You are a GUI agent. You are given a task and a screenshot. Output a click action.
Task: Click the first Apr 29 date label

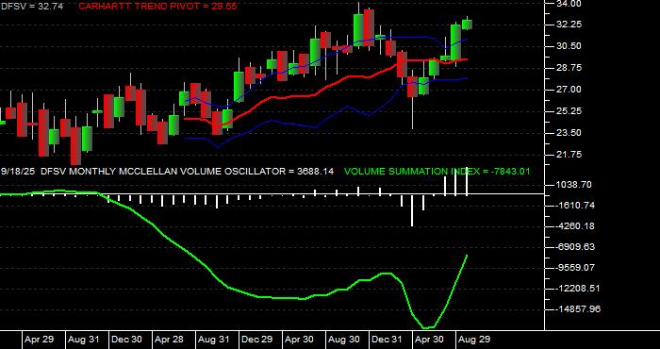(x=40, y=340)
